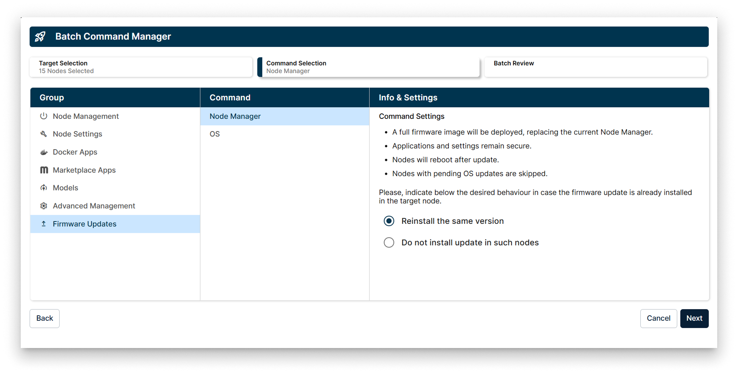Select the Node Management group
This screenshot has width=738, height=373.
click(x=85, y=116)
